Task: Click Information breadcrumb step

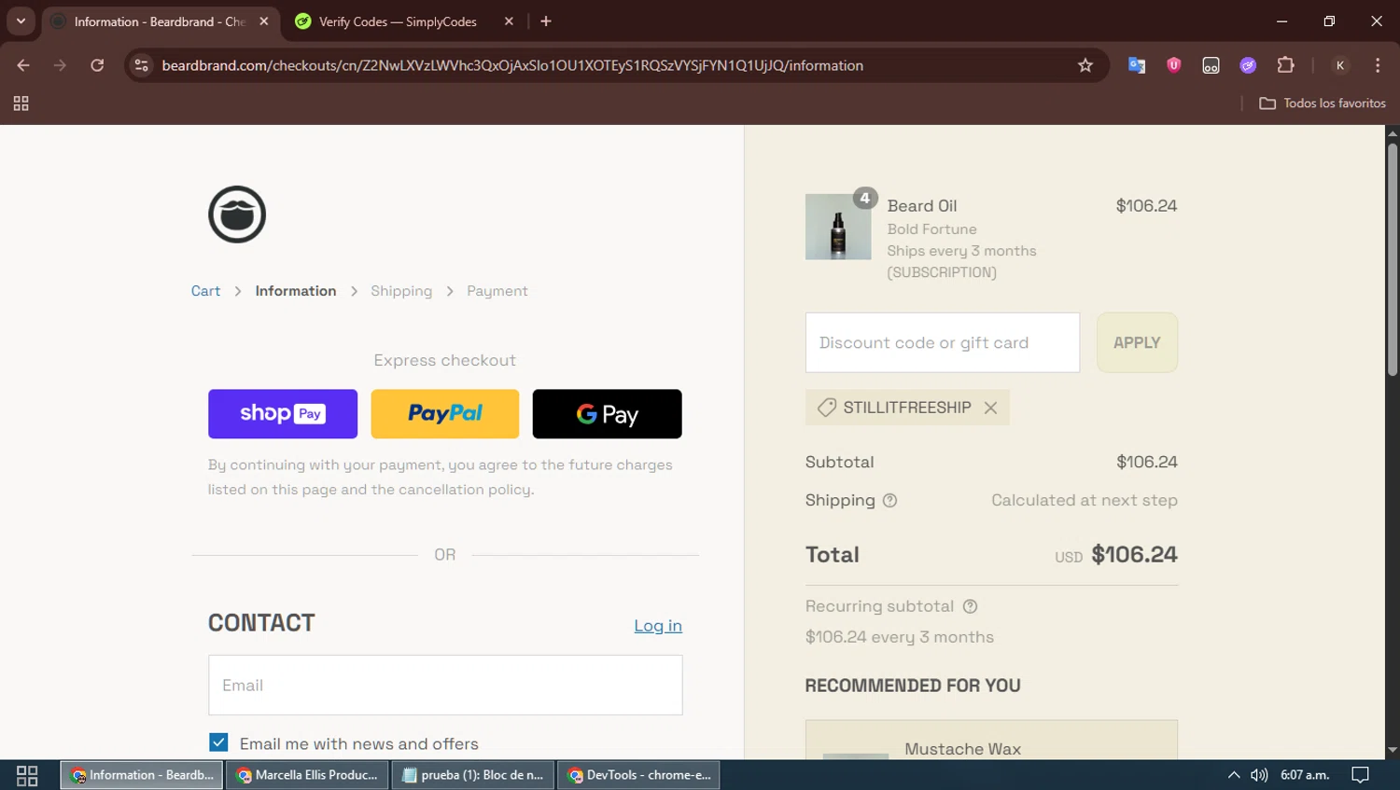Action: 296,291
